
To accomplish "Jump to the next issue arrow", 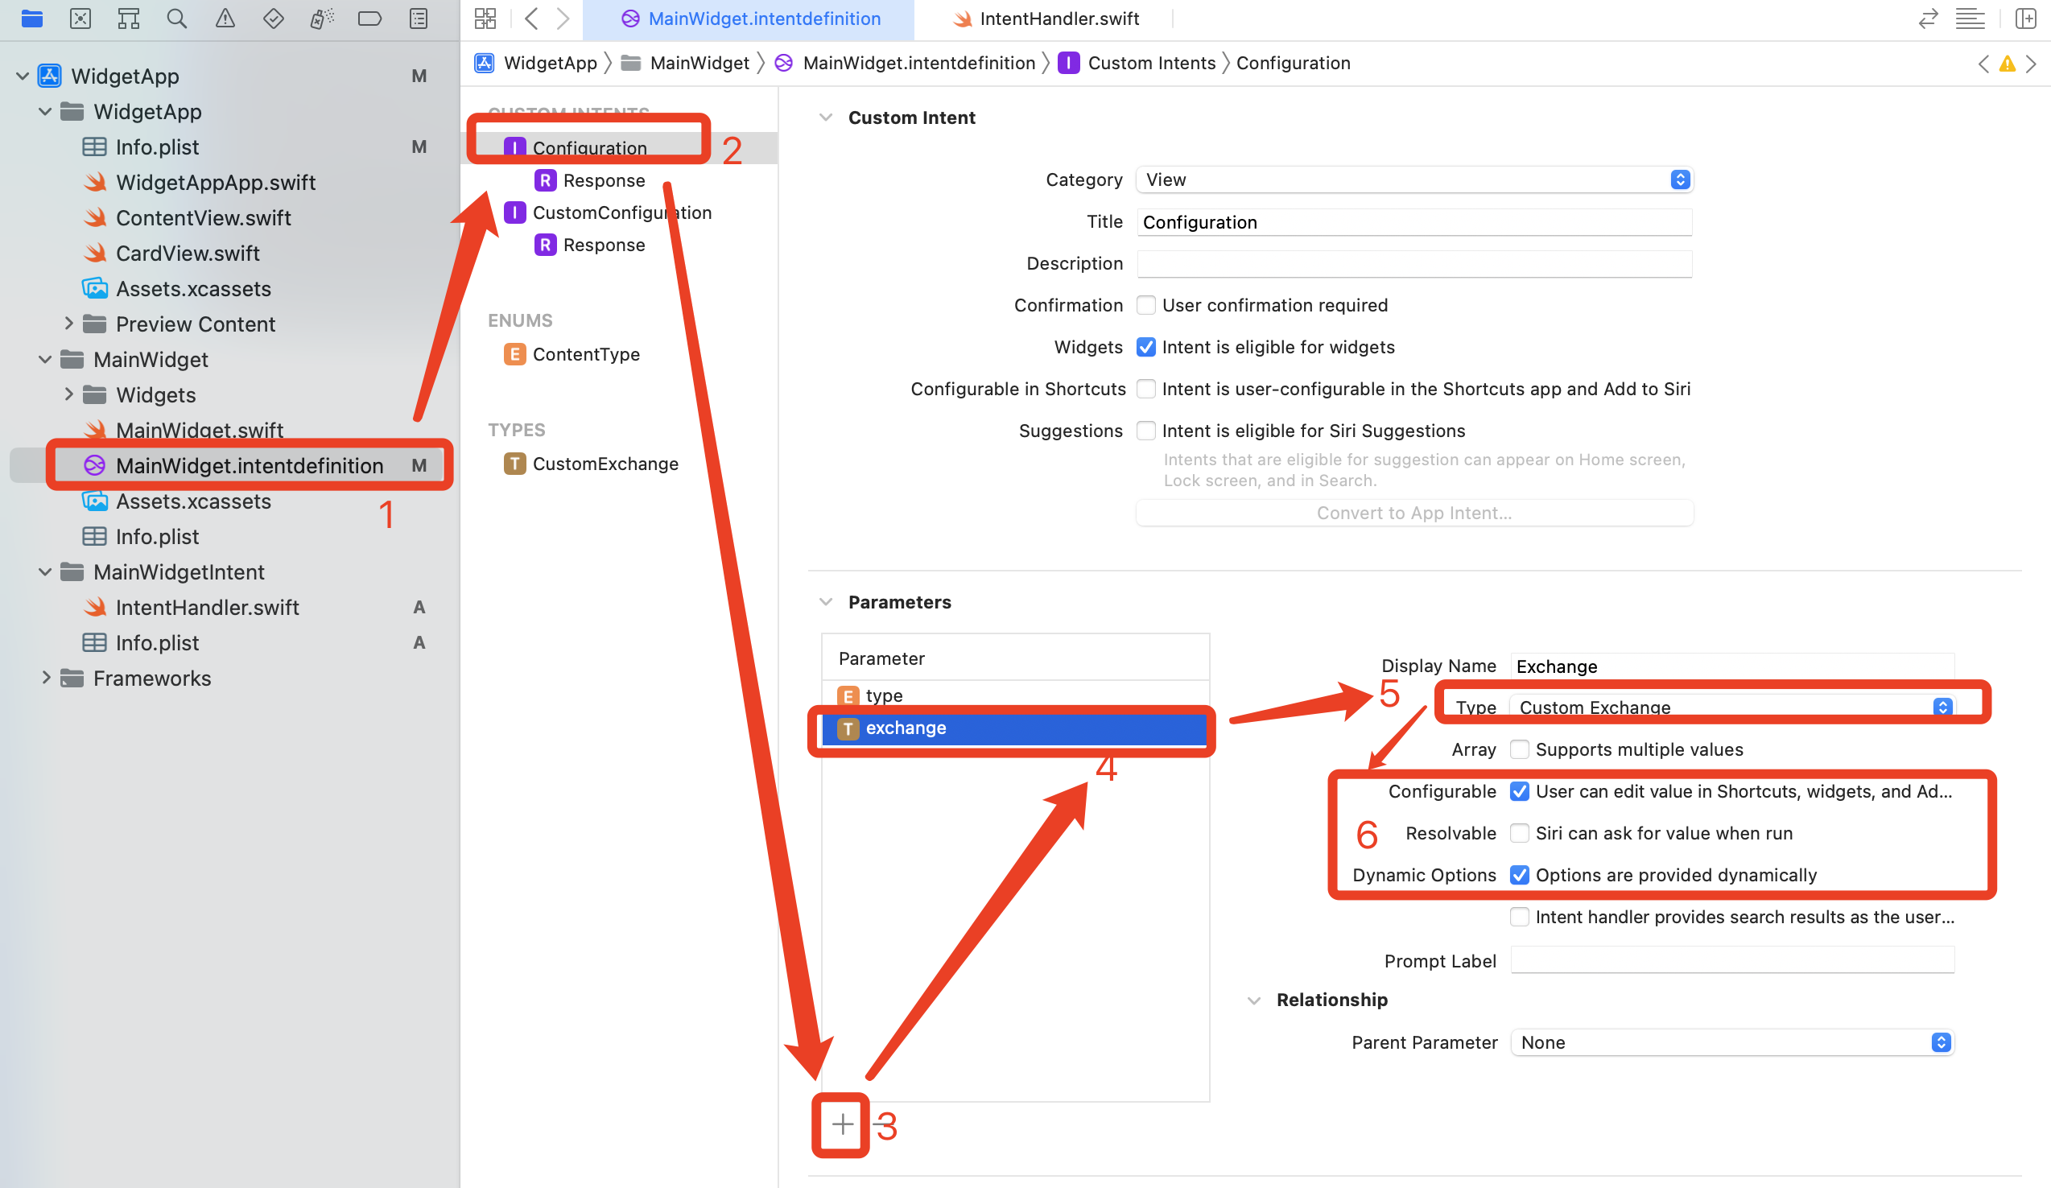I will click(x=2031, y=64).
